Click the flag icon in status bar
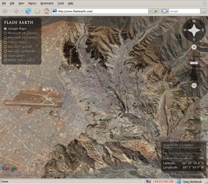Screen dimensions: 208x184 (x=149, y=182)
